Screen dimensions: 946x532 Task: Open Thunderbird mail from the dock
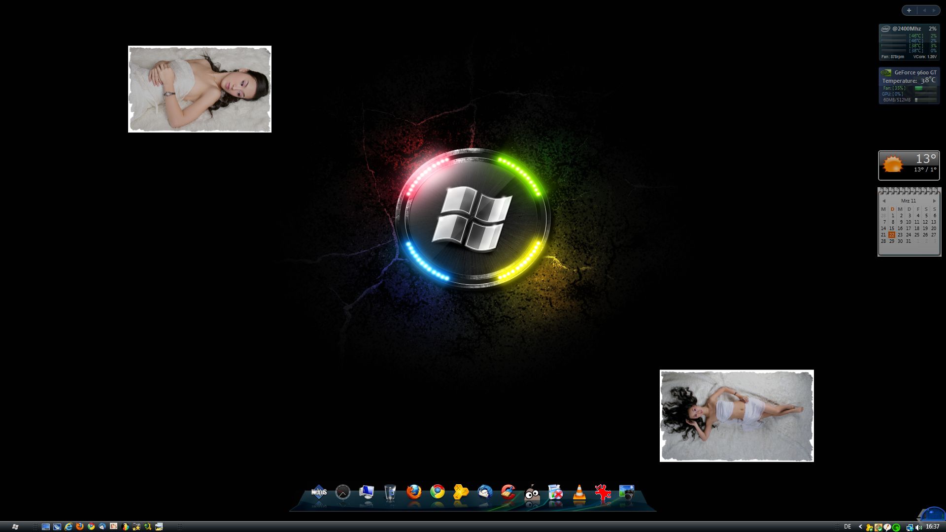[485, 492]
